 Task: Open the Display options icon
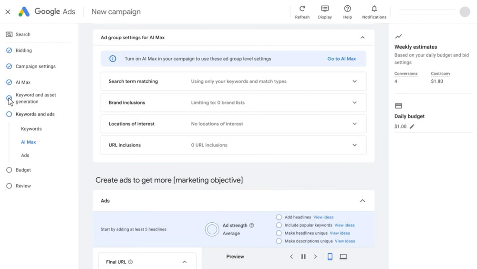click(x=325, y=9)
